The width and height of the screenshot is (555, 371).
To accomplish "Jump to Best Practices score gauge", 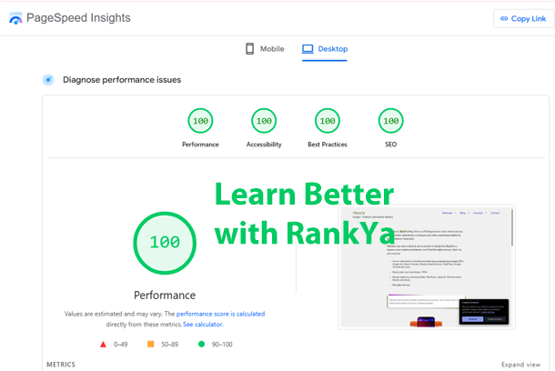I will [x=328, y=121].
